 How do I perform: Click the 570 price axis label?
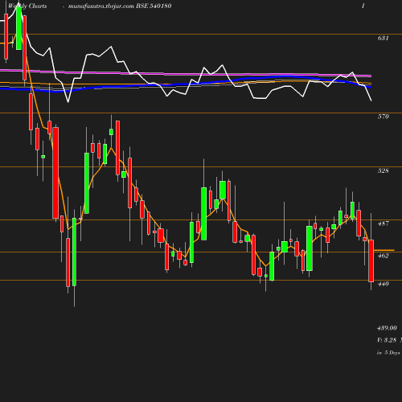[383, 117]
